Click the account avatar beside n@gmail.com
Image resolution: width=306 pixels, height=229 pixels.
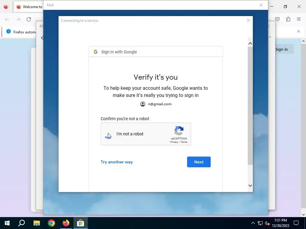[143, 104]
